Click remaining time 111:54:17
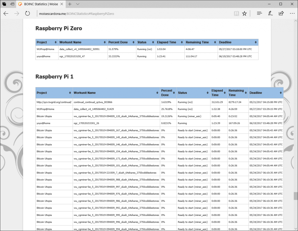This screenshot has width=298, height=231. coord(191,56)
